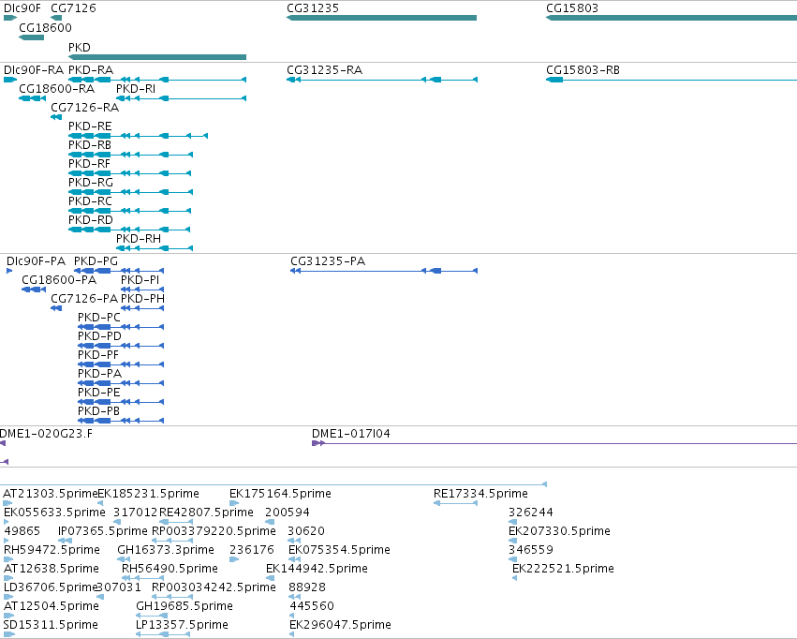Select transcript PKD-RG
The image size is (797, 639).
pos(130,192)
